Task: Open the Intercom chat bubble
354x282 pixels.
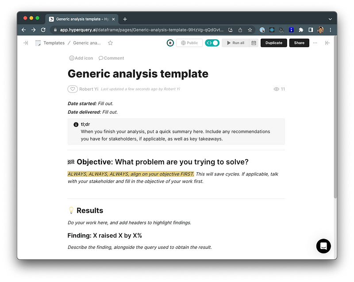Action: pos(323,246)
